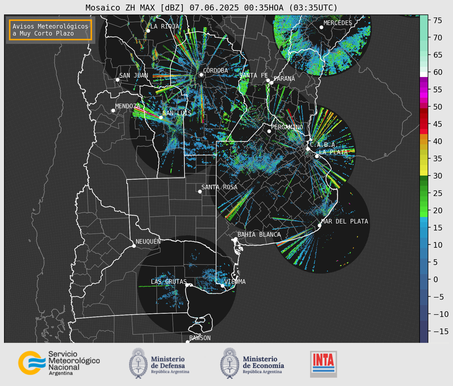Click the LA PLATA city marker dot
Viewport: 453px width, 386px height.
click(x=317, y=156)
